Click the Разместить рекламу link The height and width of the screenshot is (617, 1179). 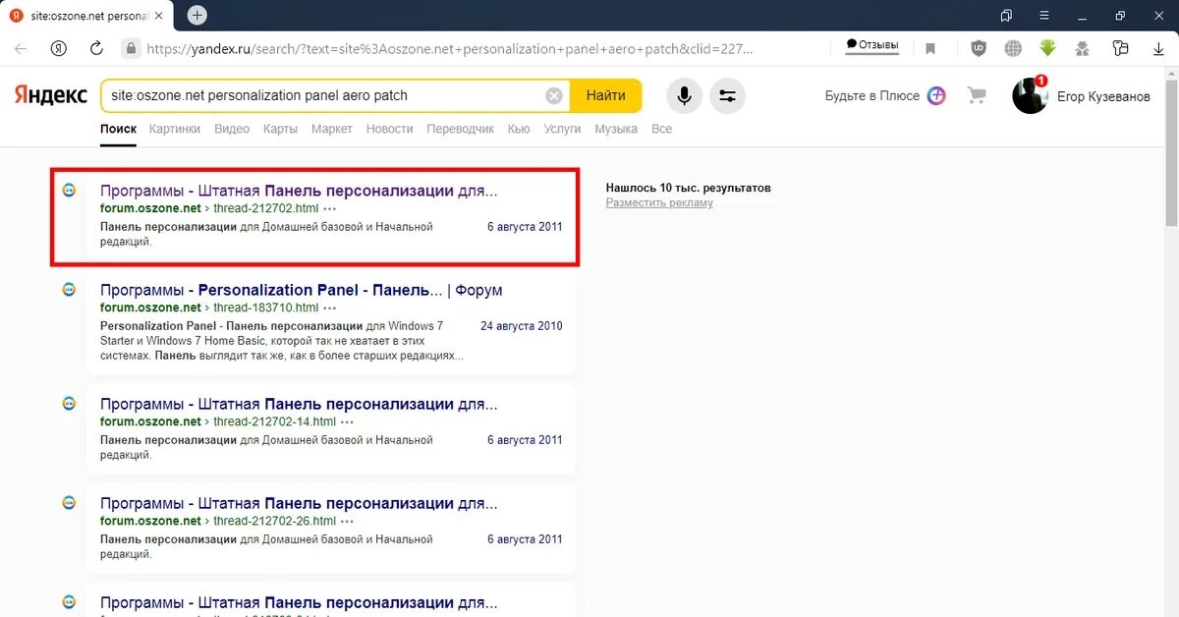[x=659, y=202]
